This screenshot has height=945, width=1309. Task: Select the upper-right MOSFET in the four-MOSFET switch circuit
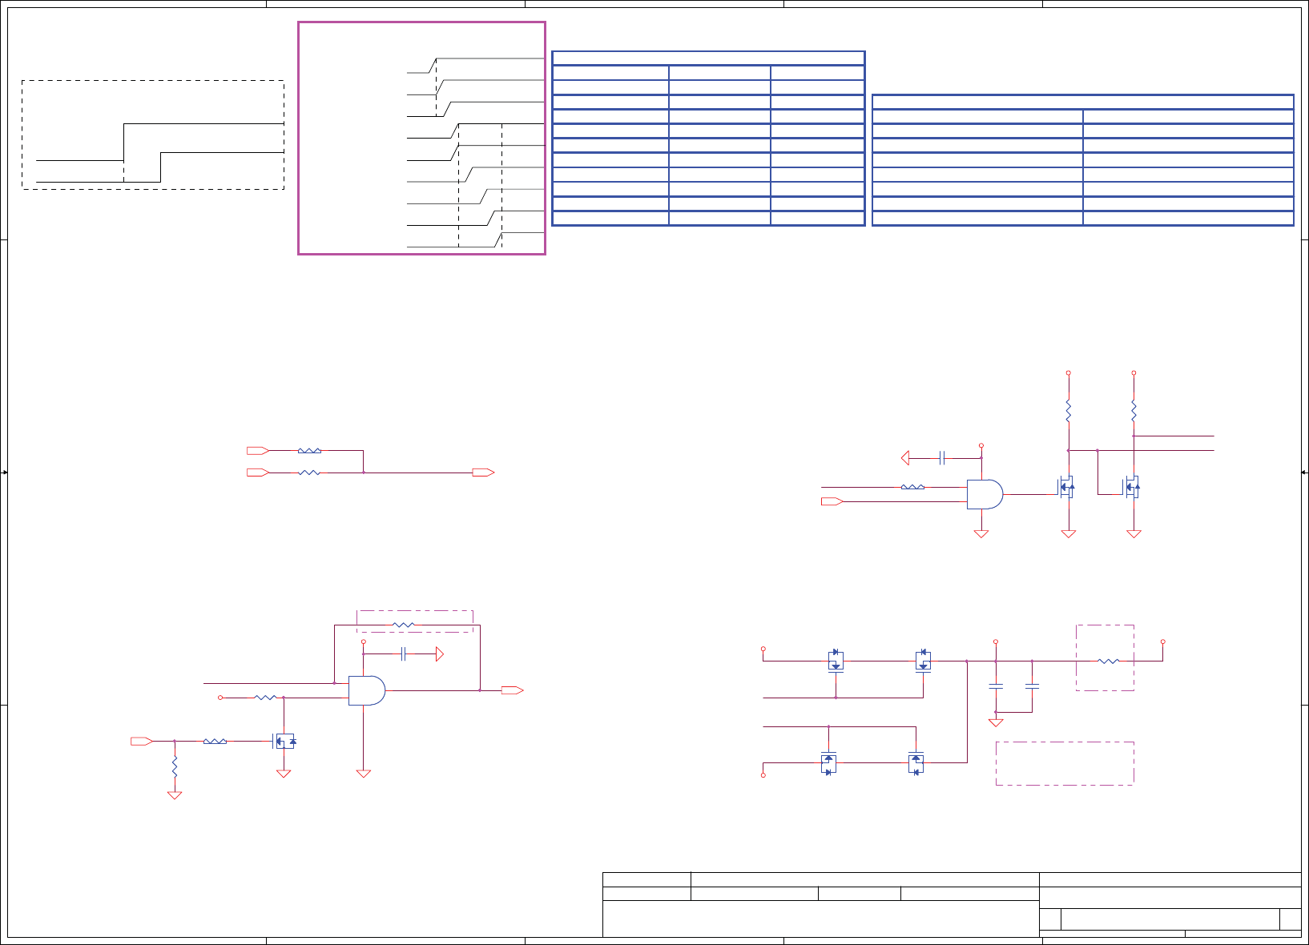(x=923, y=661)
